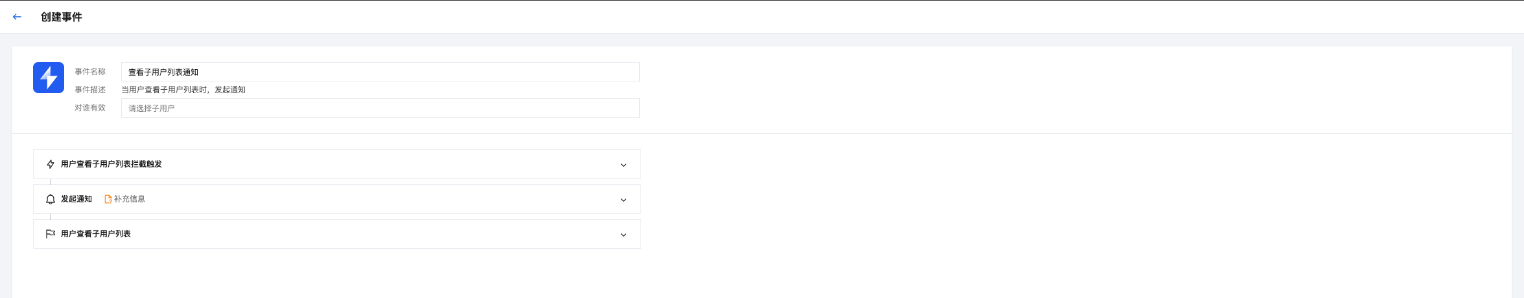Click the 补充信息 link

point(130,199)
